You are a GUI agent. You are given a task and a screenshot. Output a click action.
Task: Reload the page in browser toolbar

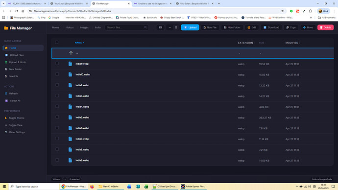[x=16, y=11]
